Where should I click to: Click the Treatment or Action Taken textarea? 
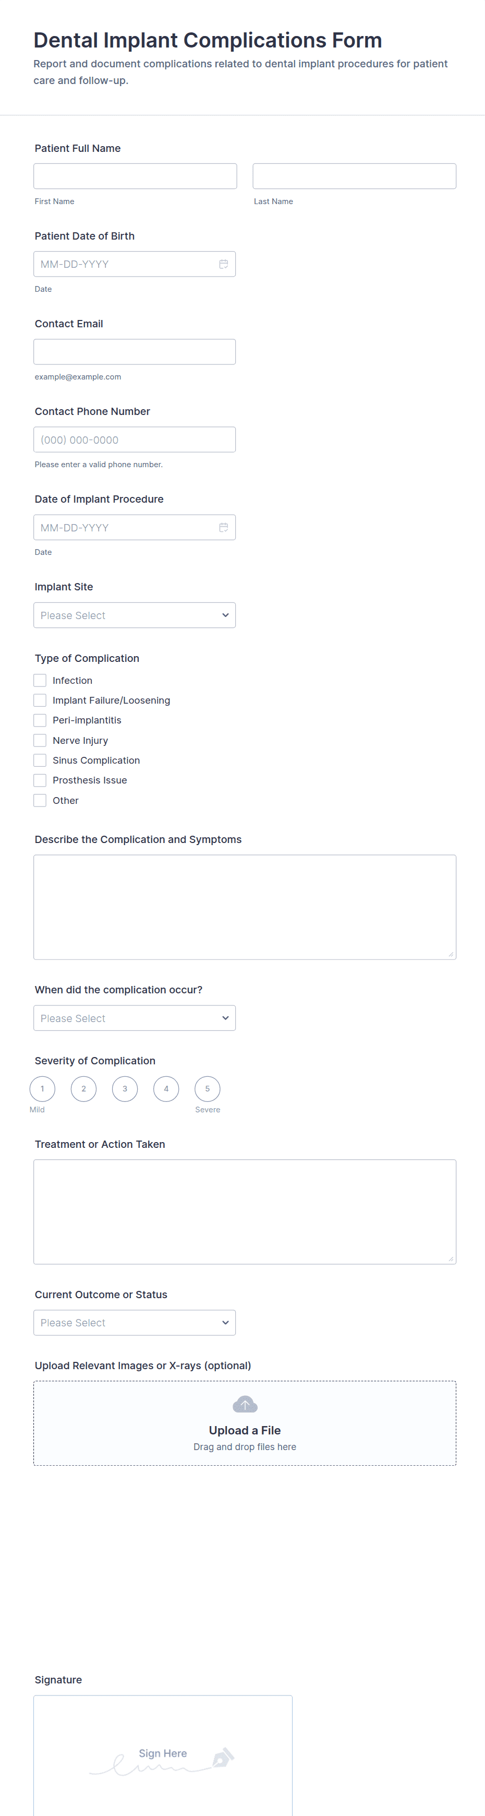click(245, 1211)
